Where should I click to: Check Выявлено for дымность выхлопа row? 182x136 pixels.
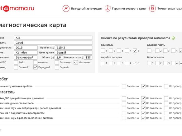124,103
